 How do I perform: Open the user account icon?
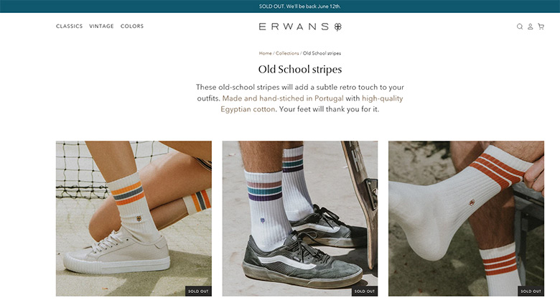click(x=531, y=27)
